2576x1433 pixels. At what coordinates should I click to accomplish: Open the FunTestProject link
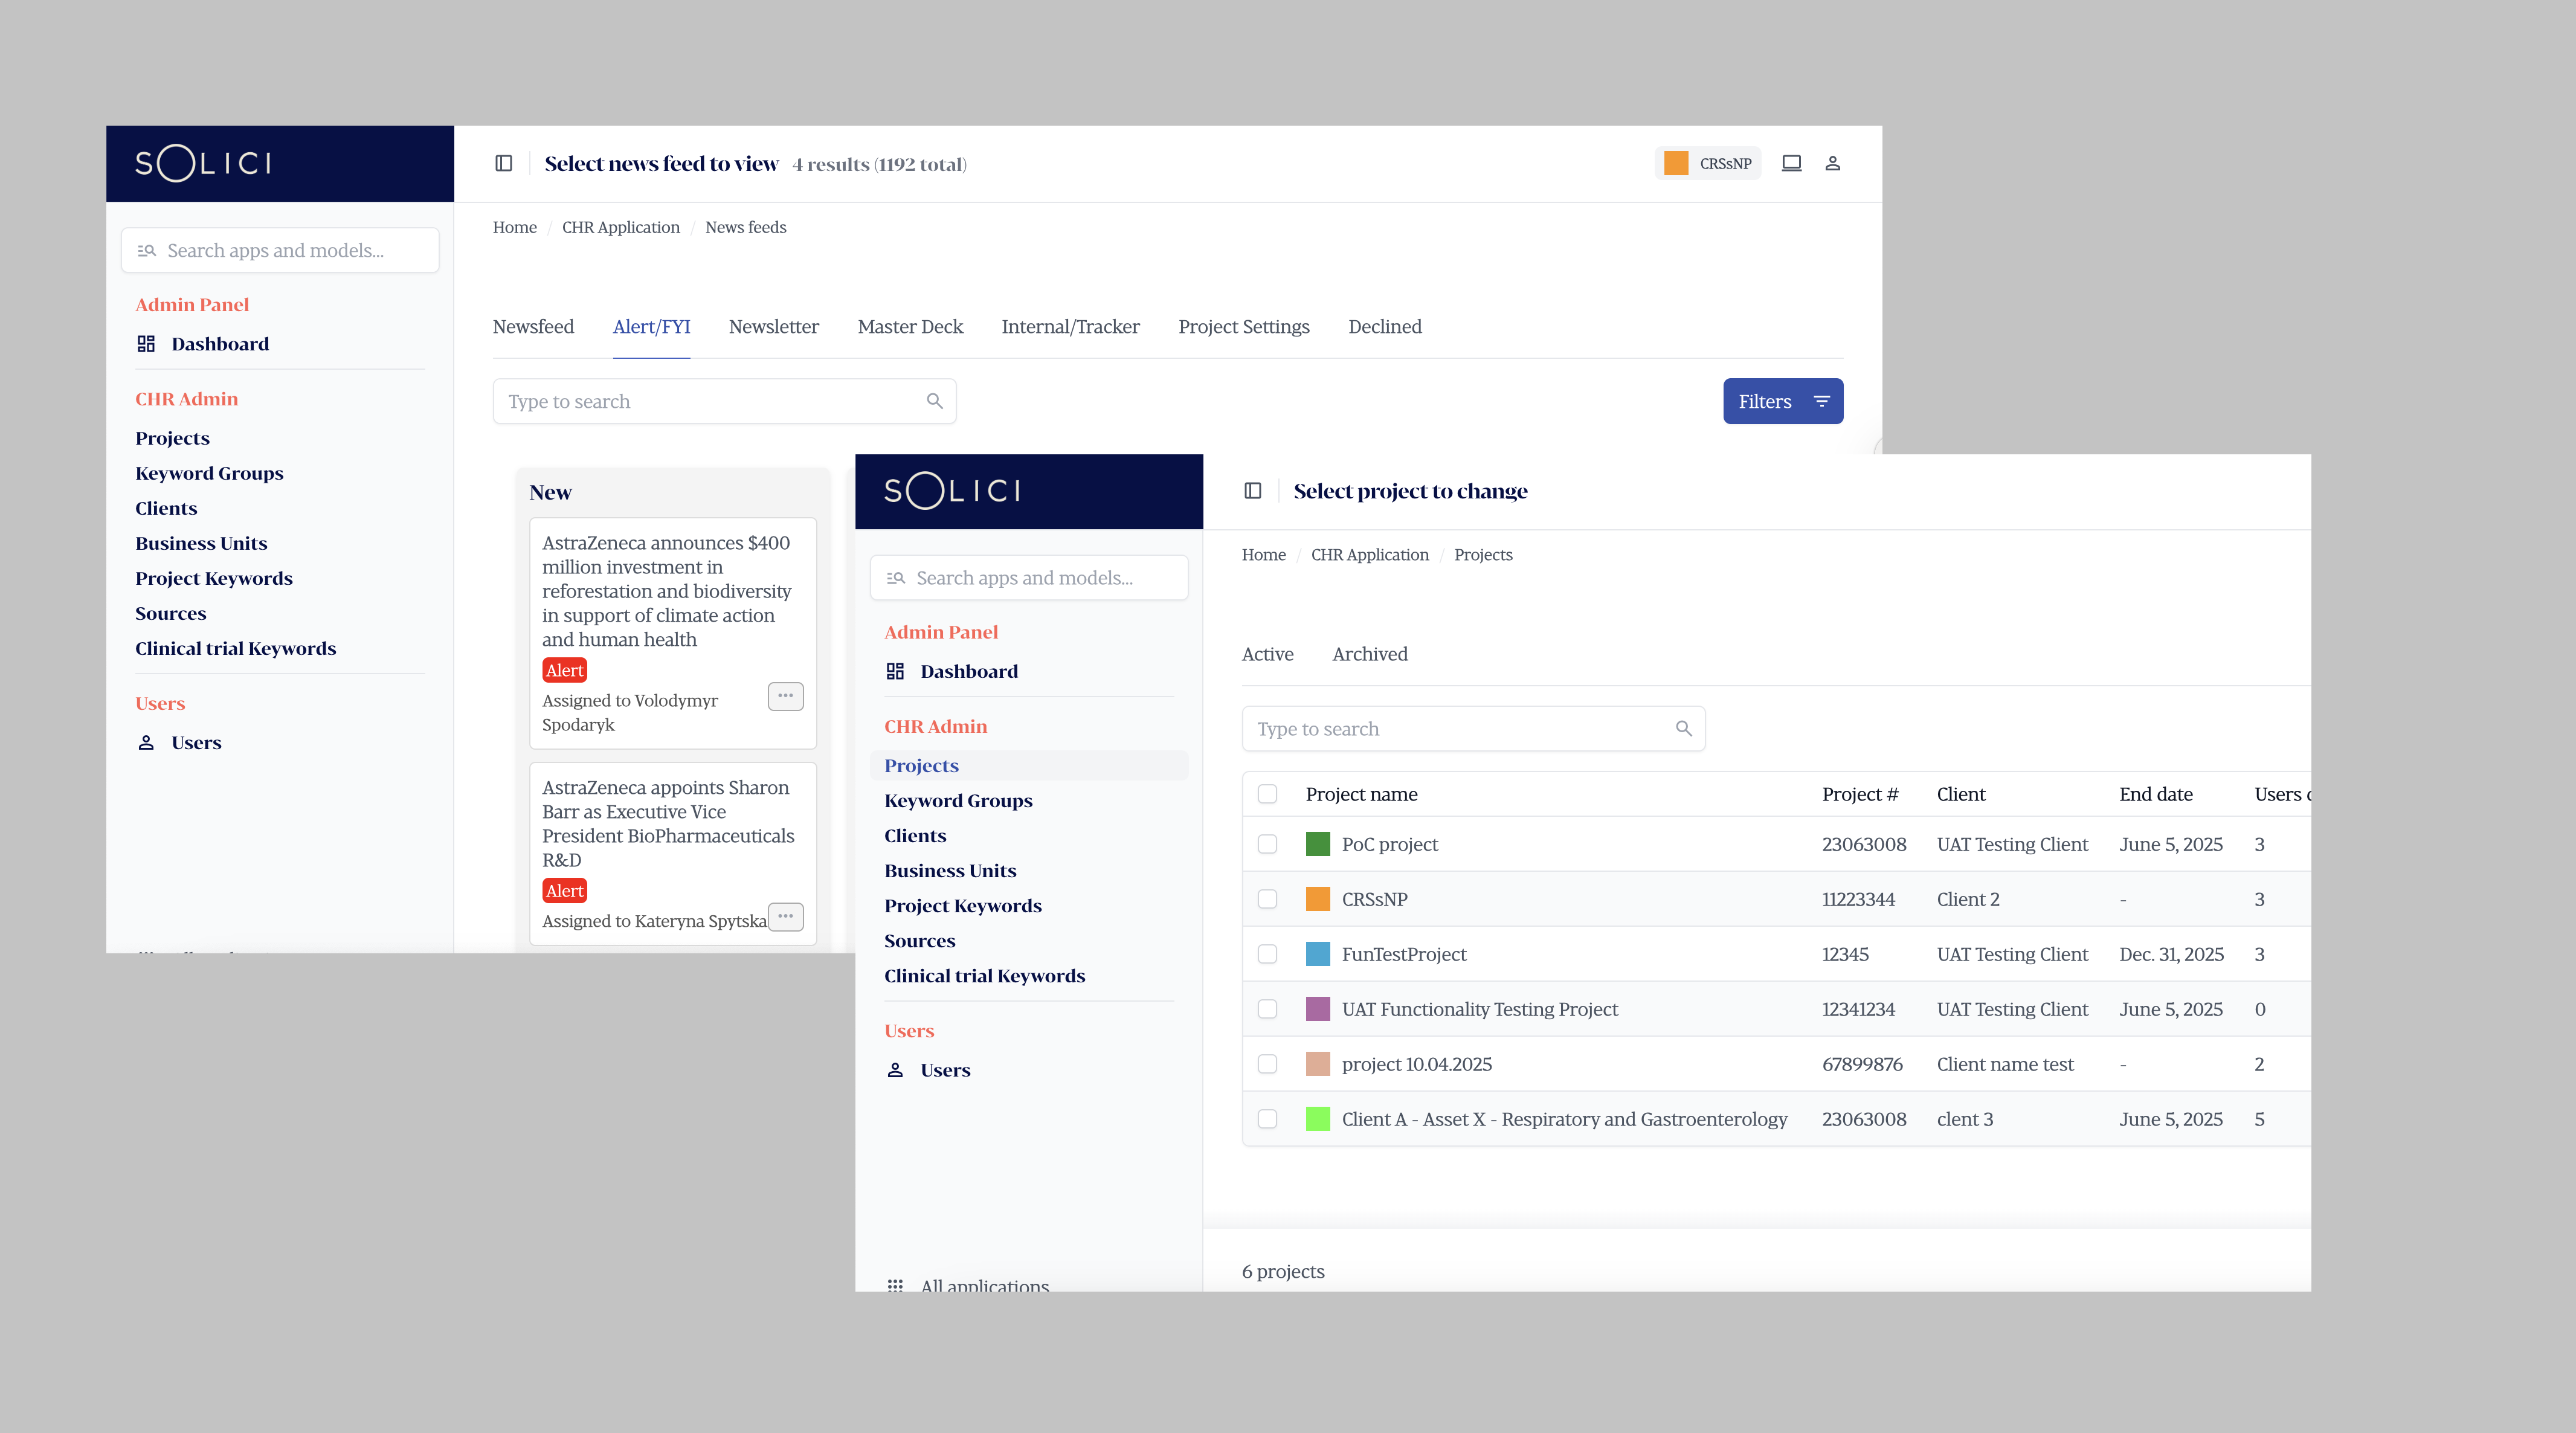coord(1404,954)
